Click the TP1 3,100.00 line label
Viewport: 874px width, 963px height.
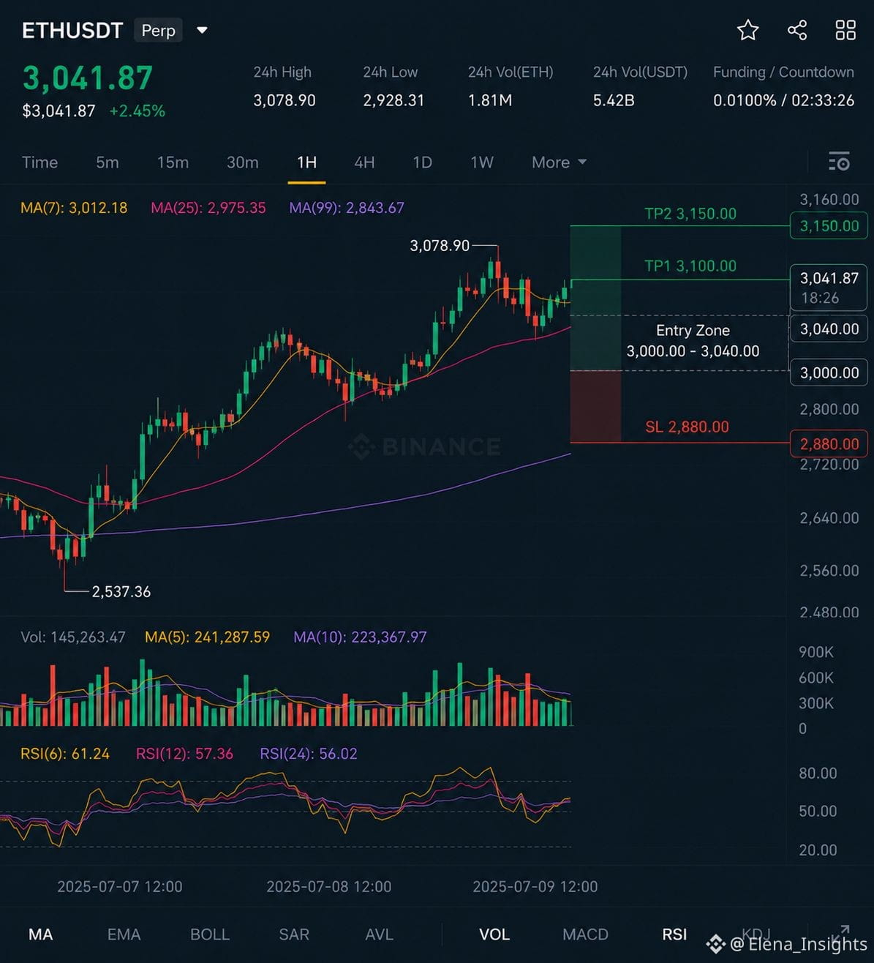pos(690,266)
